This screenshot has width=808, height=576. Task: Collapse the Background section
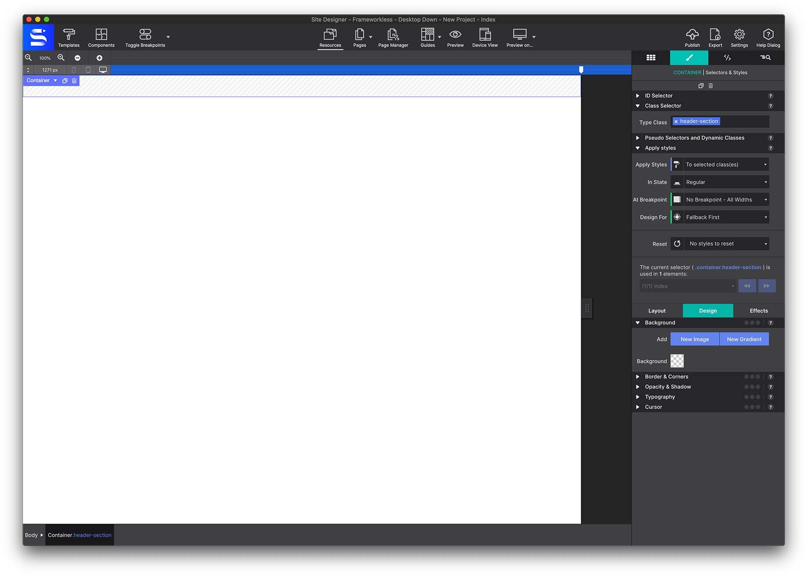coord(638,323)
